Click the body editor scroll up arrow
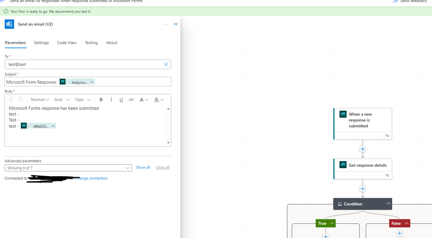The width and height of the screenshot is (432, 238). pyautogui.click(x=168, y=109)
